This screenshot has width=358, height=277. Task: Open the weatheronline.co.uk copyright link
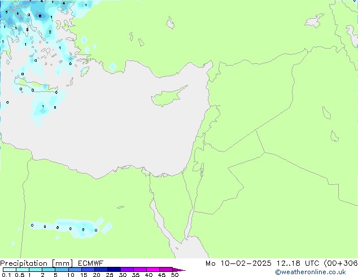pyautogui.click(x=311, y=272)
